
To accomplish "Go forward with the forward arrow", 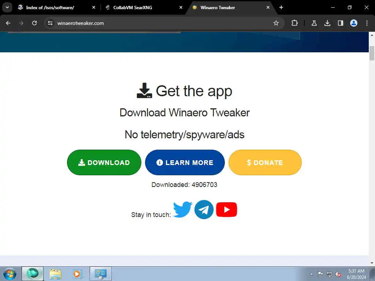I will [x=21, y=23].
